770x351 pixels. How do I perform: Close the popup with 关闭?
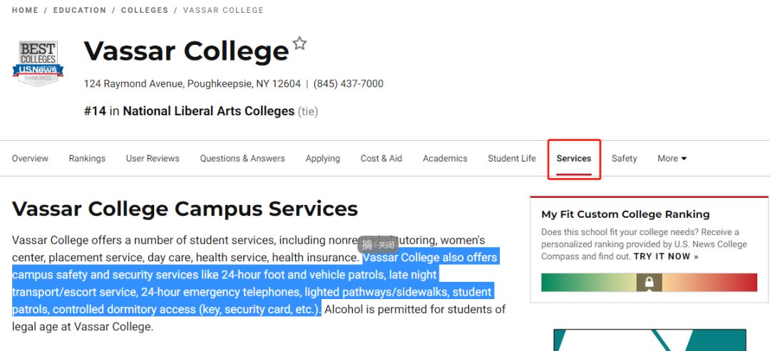click(386, 245)
